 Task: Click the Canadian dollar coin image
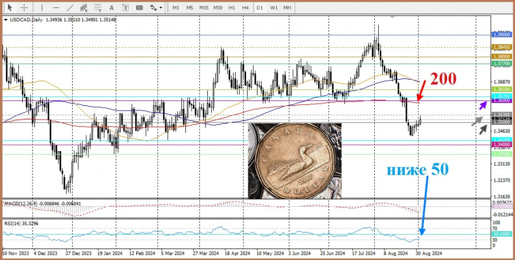point(294,161)
